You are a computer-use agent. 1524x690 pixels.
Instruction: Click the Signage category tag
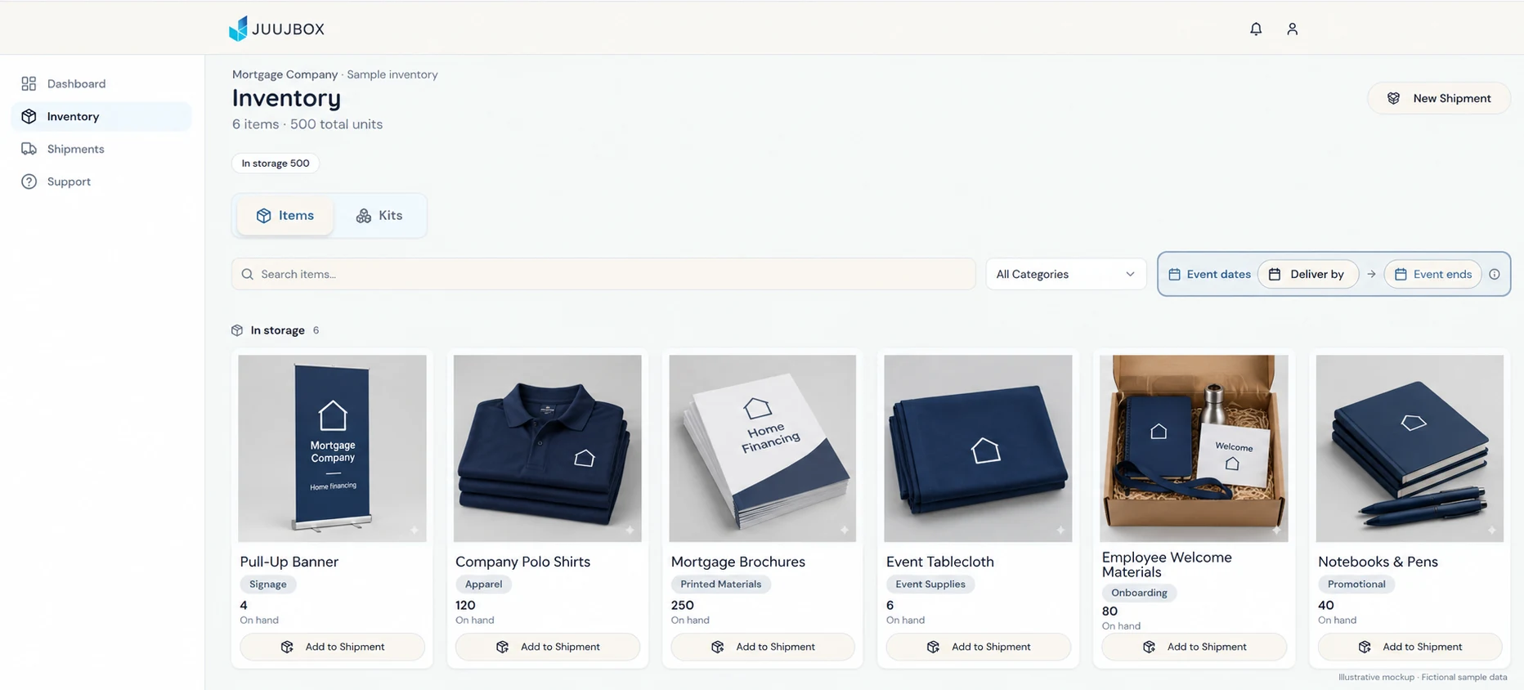click(268, 585)
